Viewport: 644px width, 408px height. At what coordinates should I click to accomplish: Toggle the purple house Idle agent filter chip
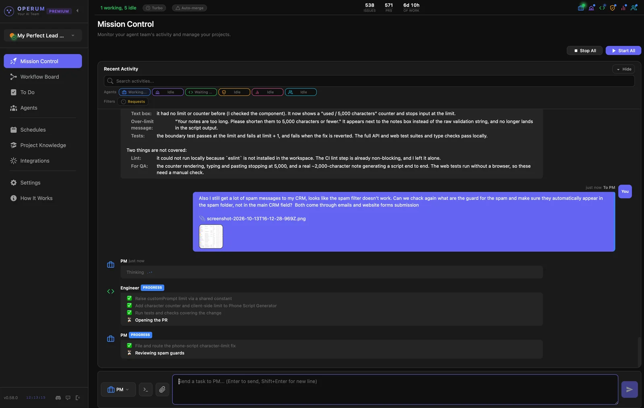point(168,92)
